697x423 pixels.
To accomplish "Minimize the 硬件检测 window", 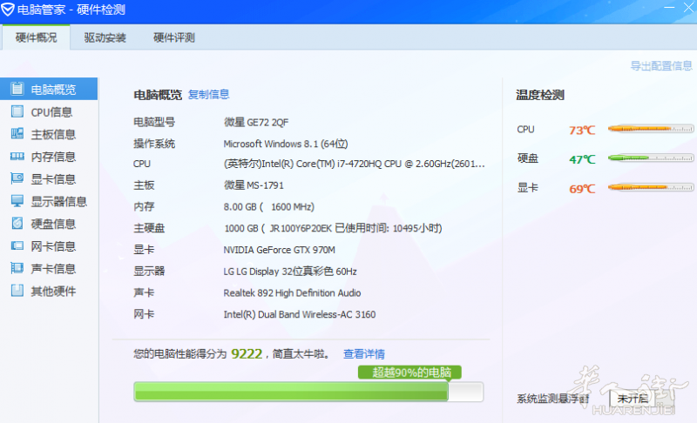I will pos(669,8).
